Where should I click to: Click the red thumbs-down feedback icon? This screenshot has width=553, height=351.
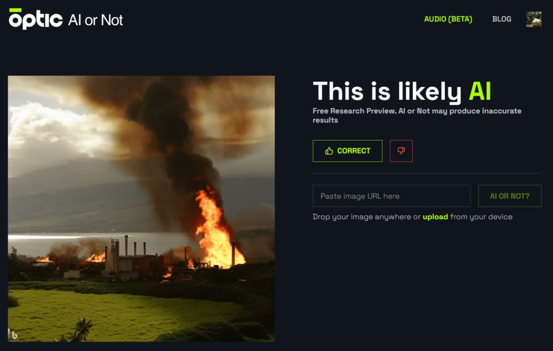401,151
